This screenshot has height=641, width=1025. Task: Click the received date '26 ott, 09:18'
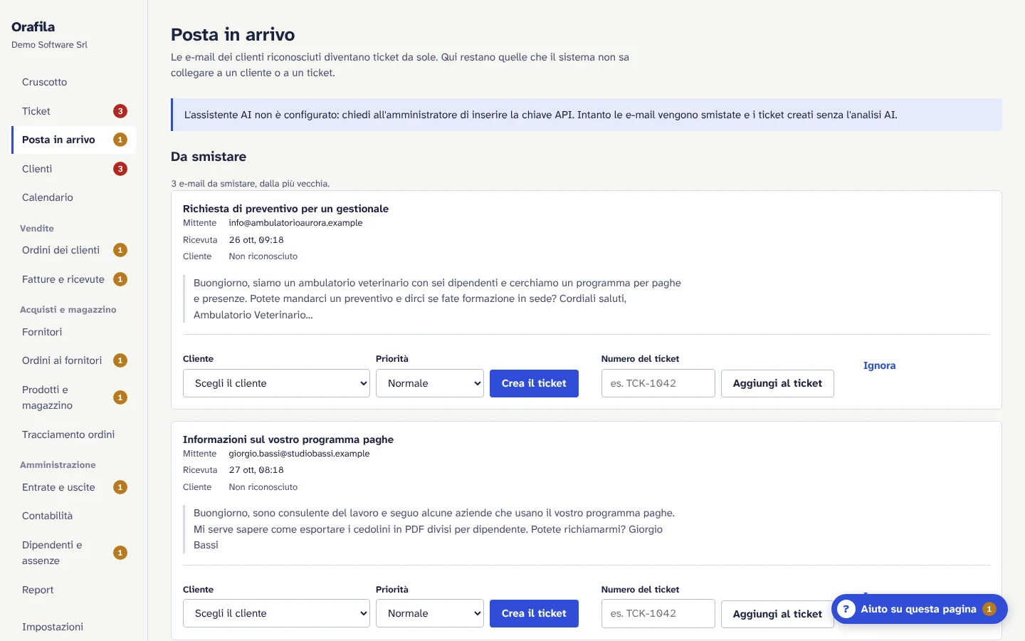pyautogui.click(x=256, y=240)
